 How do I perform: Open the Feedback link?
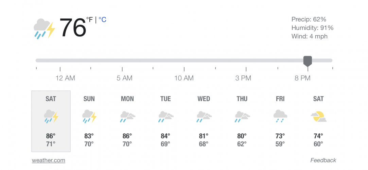323,160
